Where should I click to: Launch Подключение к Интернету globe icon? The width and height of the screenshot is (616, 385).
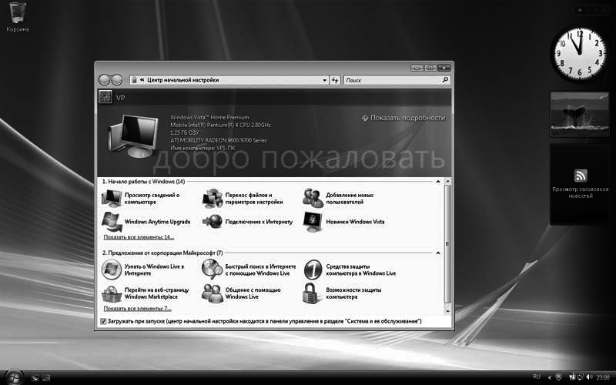click(213, 222)
